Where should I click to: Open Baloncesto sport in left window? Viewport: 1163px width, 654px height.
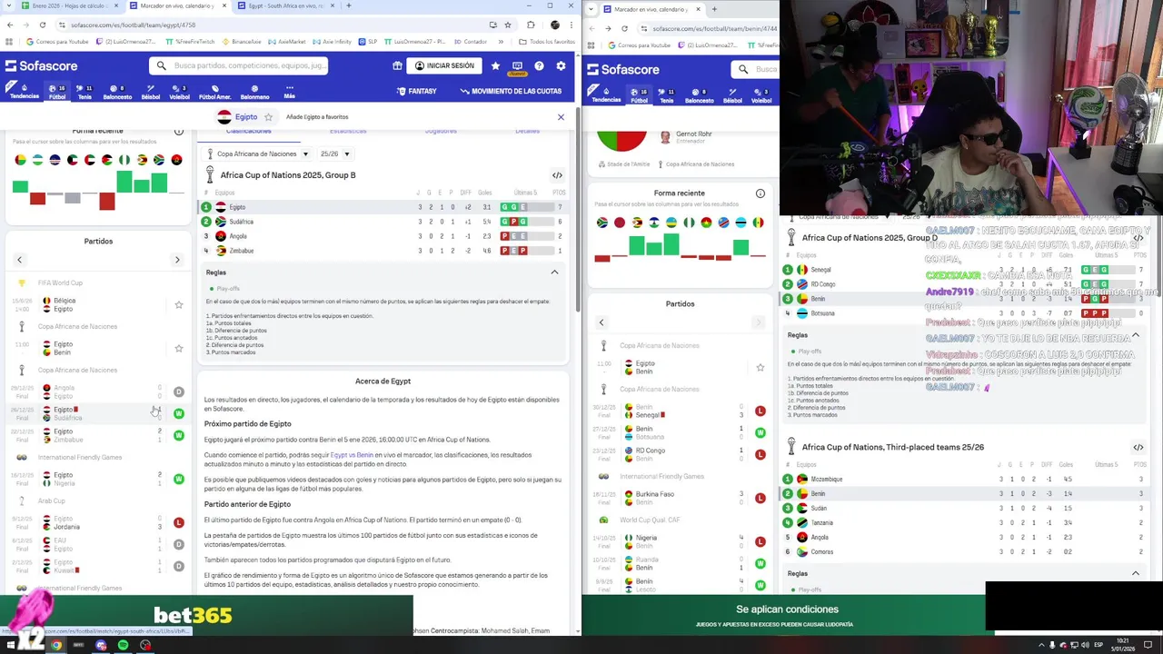(x=117, y=91)
